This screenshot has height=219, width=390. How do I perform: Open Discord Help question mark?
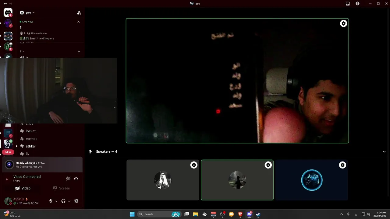pos(357,4)
